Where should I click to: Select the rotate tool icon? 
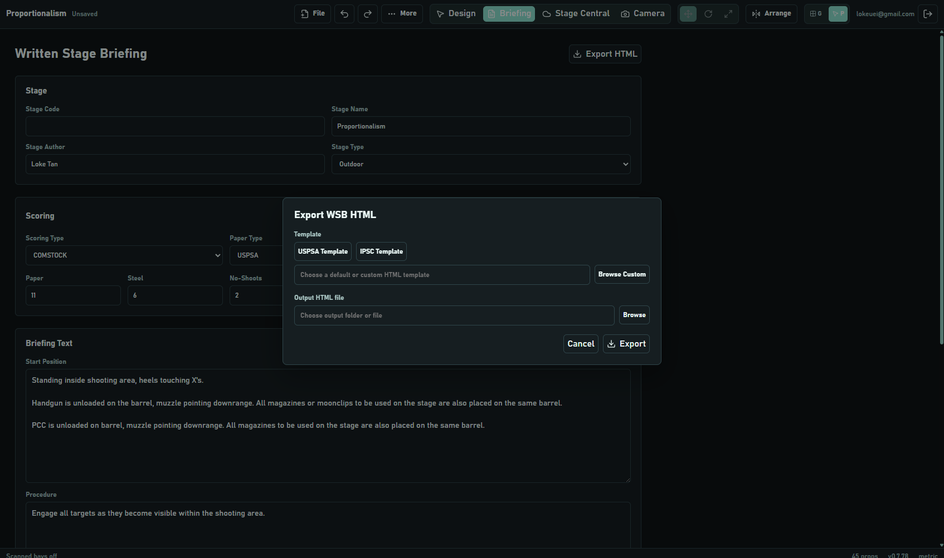(x=708, y=14)
